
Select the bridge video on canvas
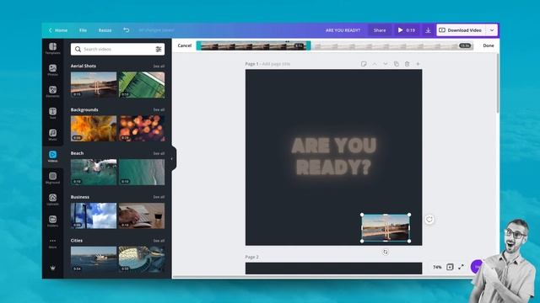pyautogui.click(x=386, y=228)
